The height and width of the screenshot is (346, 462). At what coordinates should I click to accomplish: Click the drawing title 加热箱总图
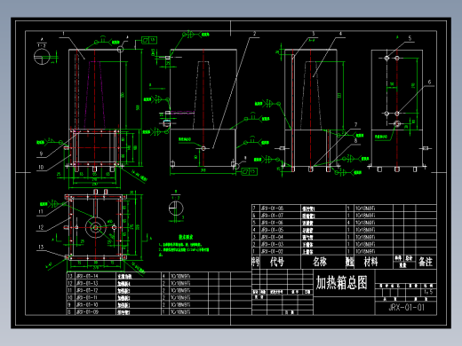pos(341,282)
